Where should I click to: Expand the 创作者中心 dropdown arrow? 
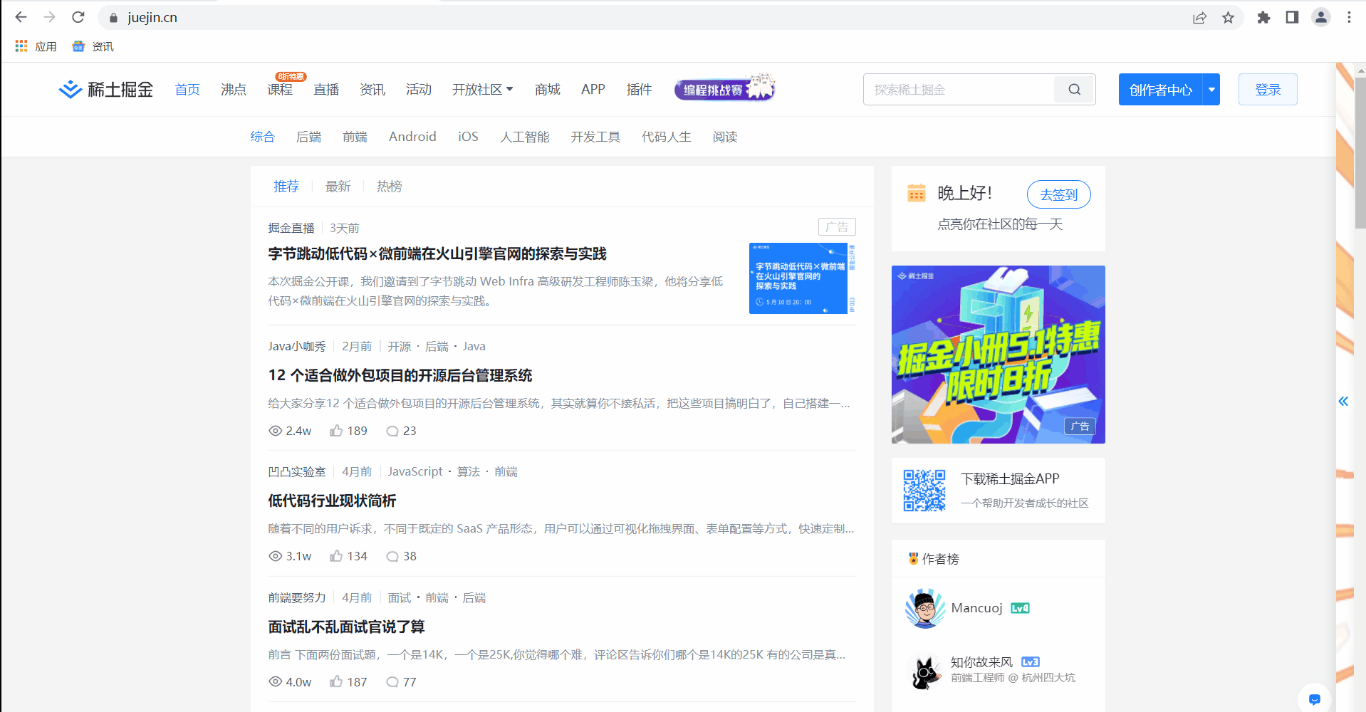pyautogui.click(x=1211, y=90)
